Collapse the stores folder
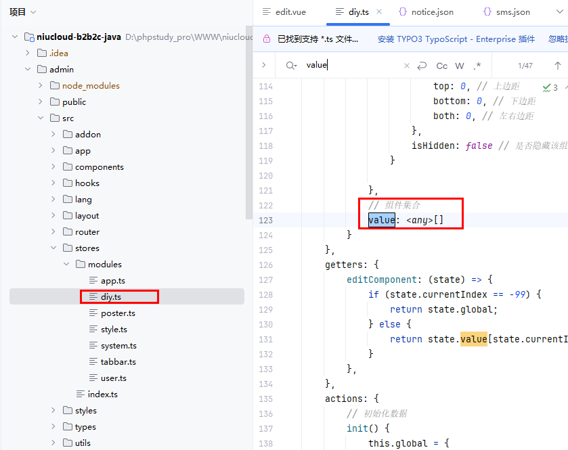Image resolution: width=568 pixels, height=450 pixels. [53, 248]
